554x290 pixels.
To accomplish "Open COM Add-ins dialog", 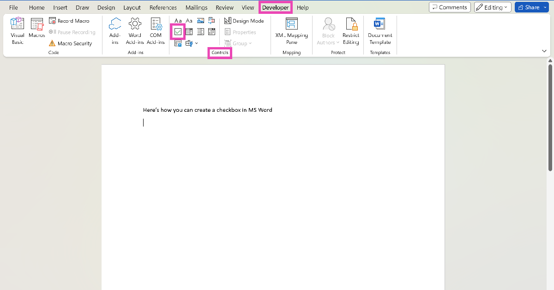I will [156, 30].
